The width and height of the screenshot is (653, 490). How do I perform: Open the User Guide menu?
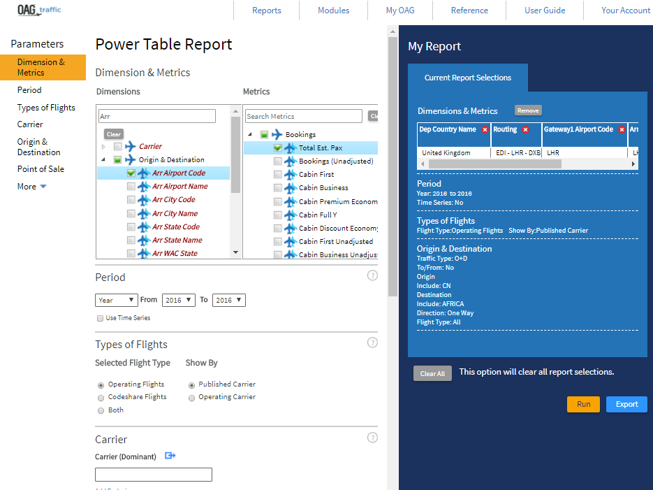click(x=545, y=10)
